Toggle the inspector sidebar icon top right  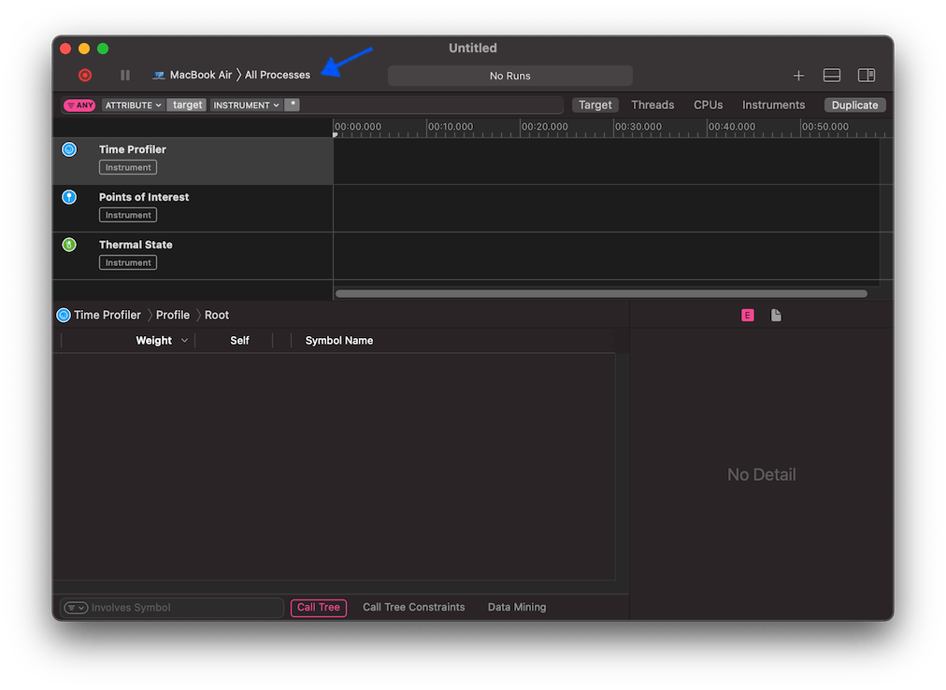(x=866, y=75)
